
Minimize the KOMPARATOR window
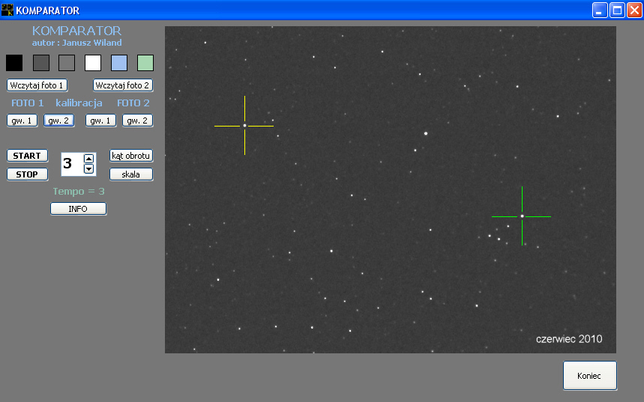pos(600,10)
